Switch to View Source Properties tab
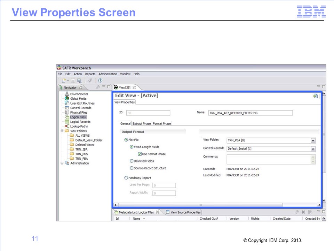This screenshot has width=334, height=251. click(x=183, y=212)
